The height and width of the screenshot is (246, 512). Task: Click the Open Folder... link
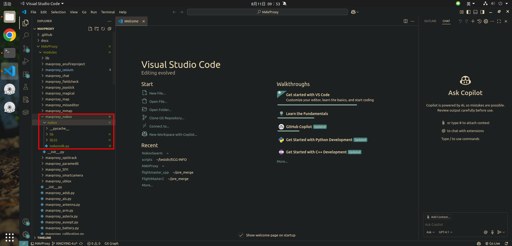coord(160,110)
